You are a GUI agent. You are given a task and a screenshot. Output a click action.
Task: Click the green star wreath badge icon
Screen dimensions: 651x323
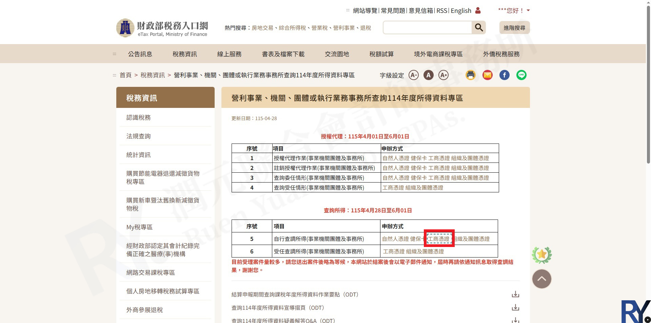(x=541, y=255)
